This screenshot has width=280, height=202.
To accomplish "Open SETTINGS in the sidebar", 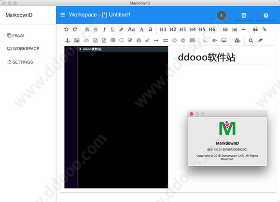I will coord(20,62).
